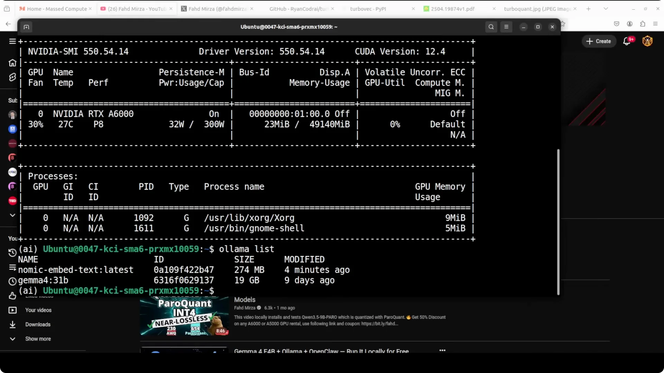664x373 pixels.
Task: Click CUDA Version: 12.4 text
Action: tap(400, 51)
